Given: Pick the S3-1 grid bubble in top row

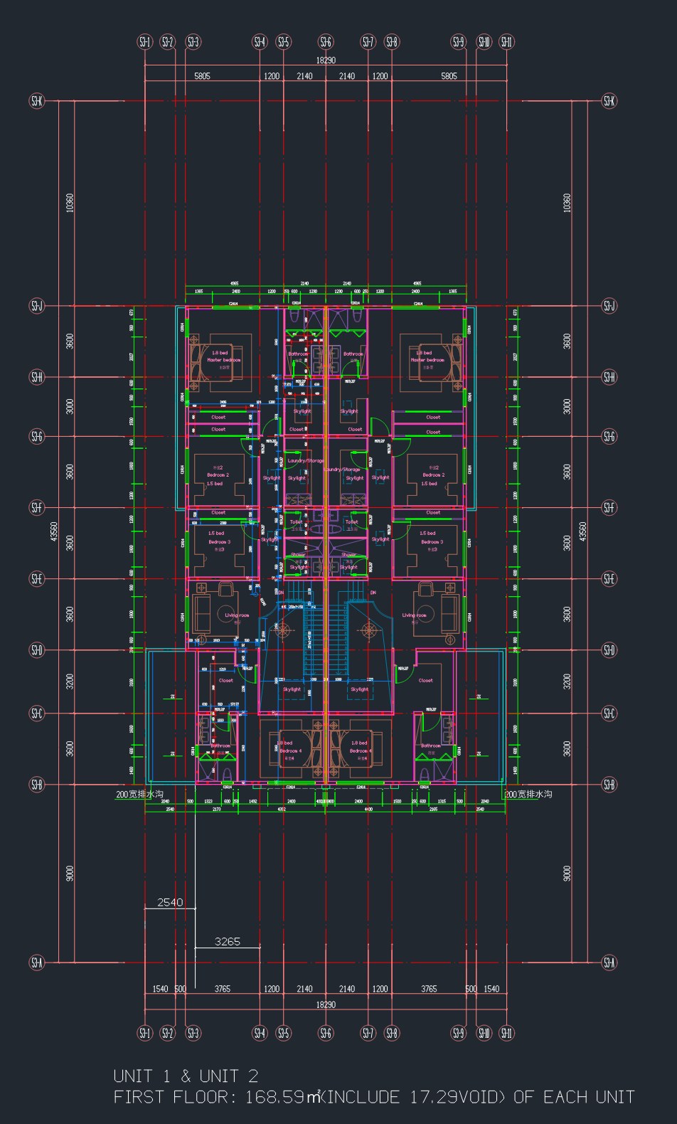Looking at the screenshot, I should point(145,42).
